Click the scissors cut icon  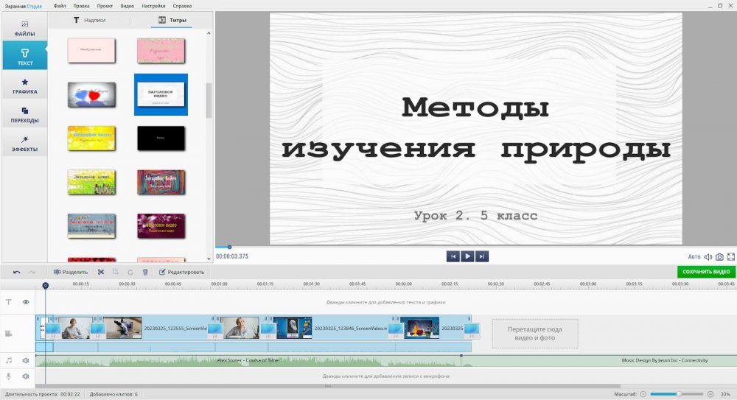point(101,272)
